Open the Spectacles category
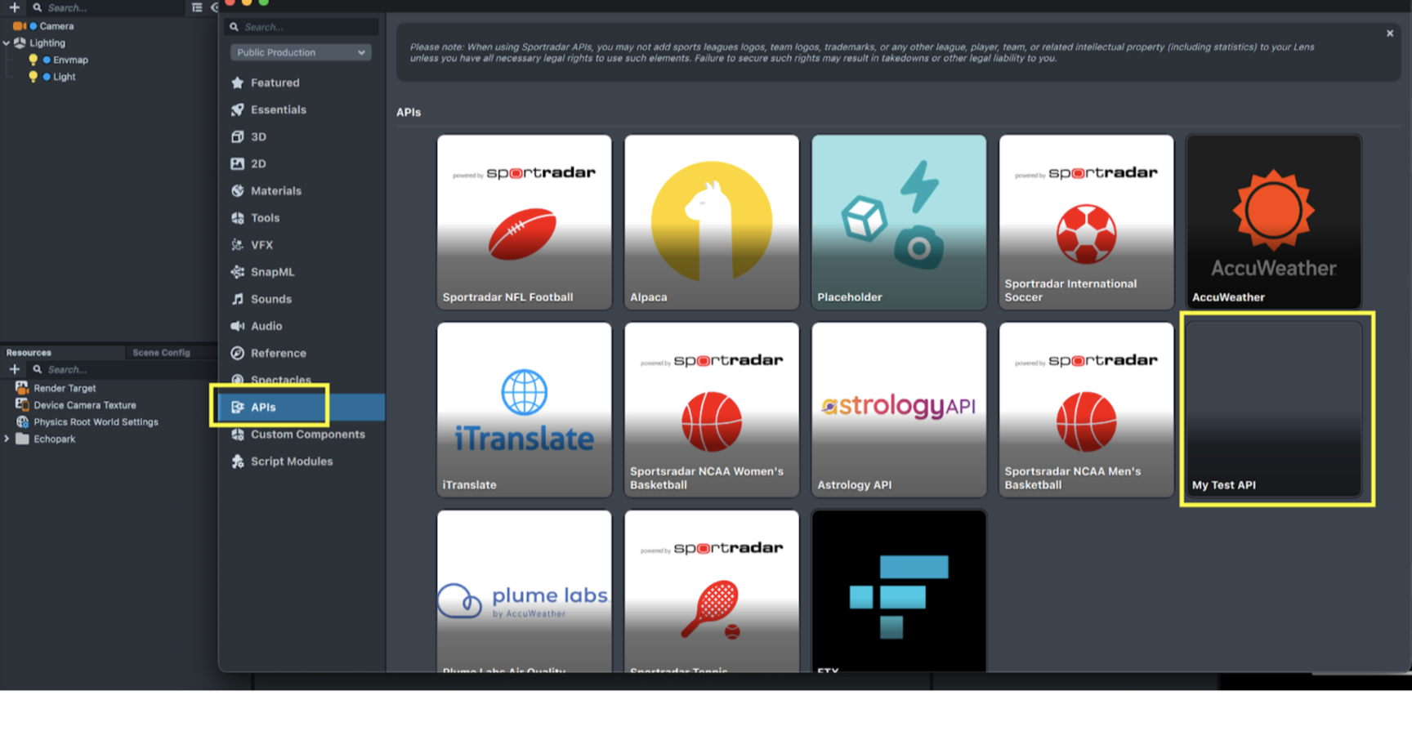Screen dimensions: 1412x740 [x=280, y=379]
